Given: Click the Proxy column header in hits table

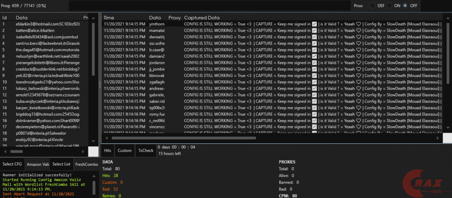Looking at the screenshot, I should click(x=174, y=18).
